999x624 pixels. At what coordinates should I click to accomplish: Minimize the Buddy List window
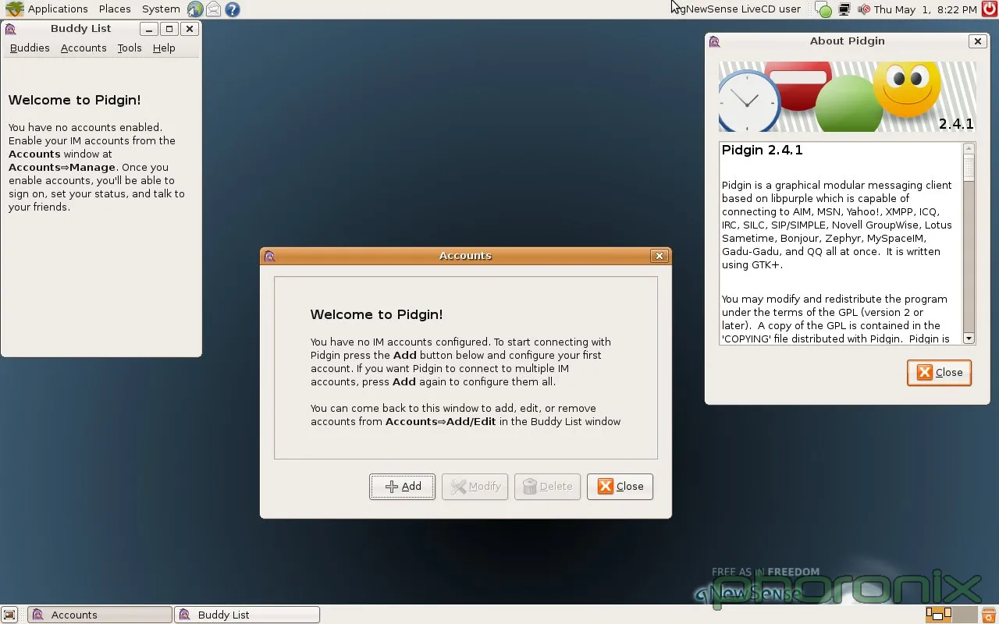click(149, 29)
